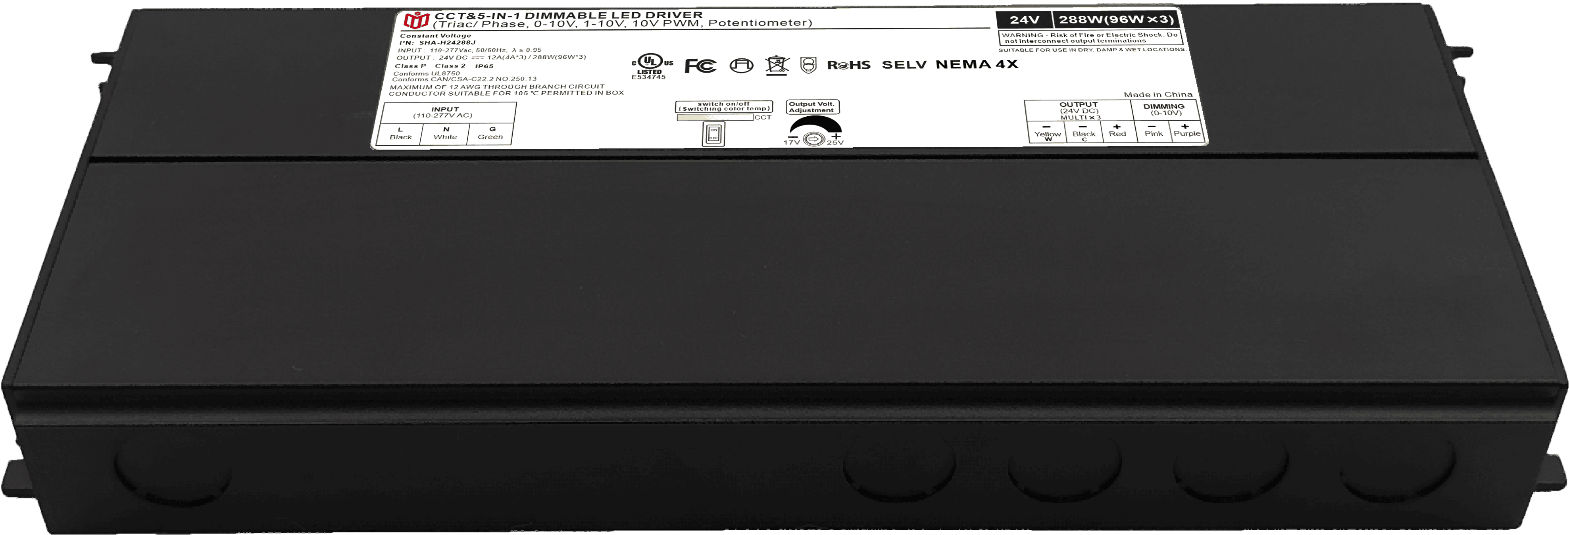Click the FCC certification logo
This screenshot has height=535, width=1569.
(700, 66)
